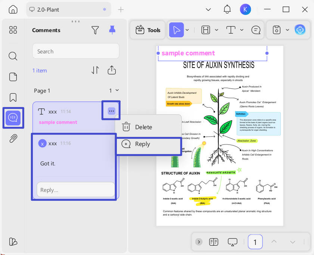Viewport: 314px width, 255px height.
Task: Click the page number box
Action: [x=255, y=242]
